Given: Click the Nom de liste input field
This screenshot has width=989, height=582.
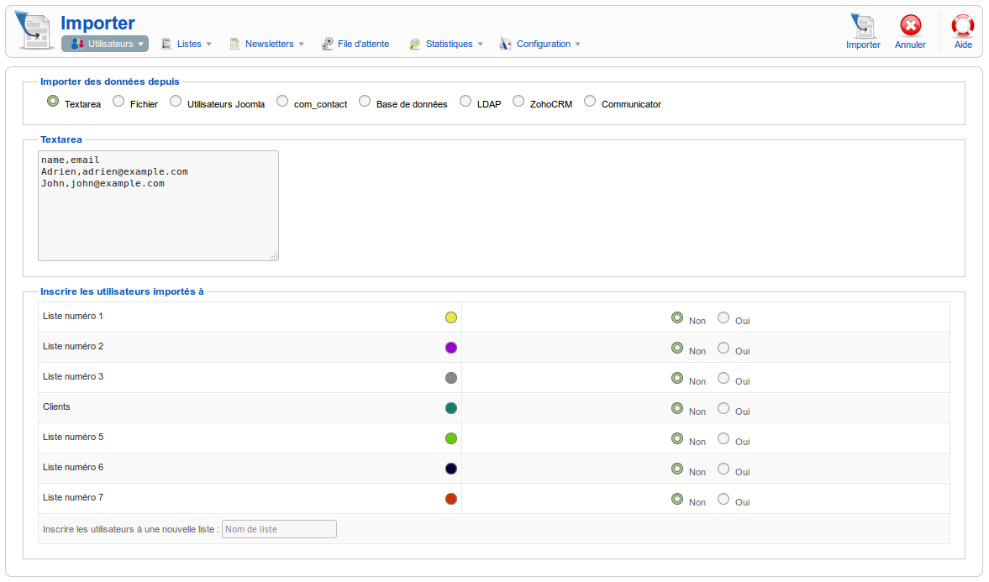Looking at the screenshot, I should pyautogui.click(x=279, y=529).
